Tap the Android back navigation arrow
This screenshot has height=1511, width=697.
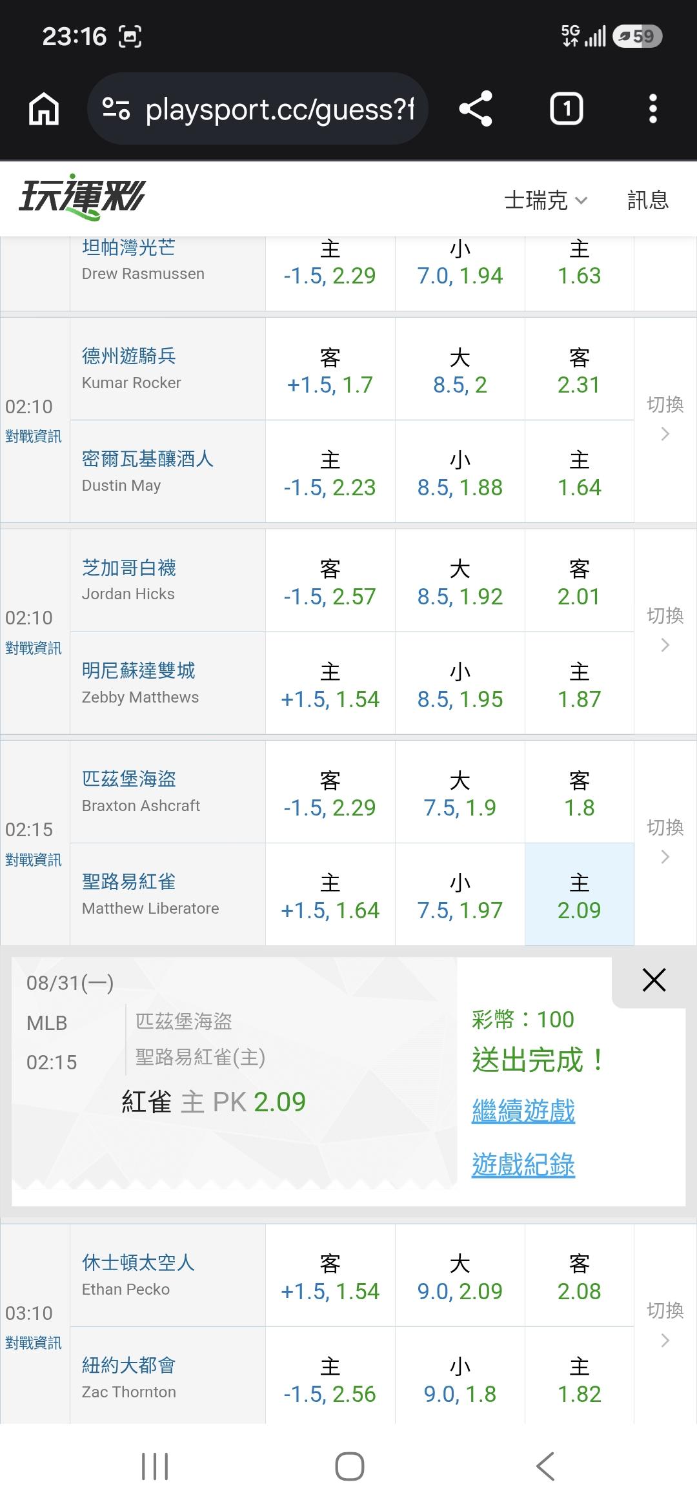[x=545, y=1466]
